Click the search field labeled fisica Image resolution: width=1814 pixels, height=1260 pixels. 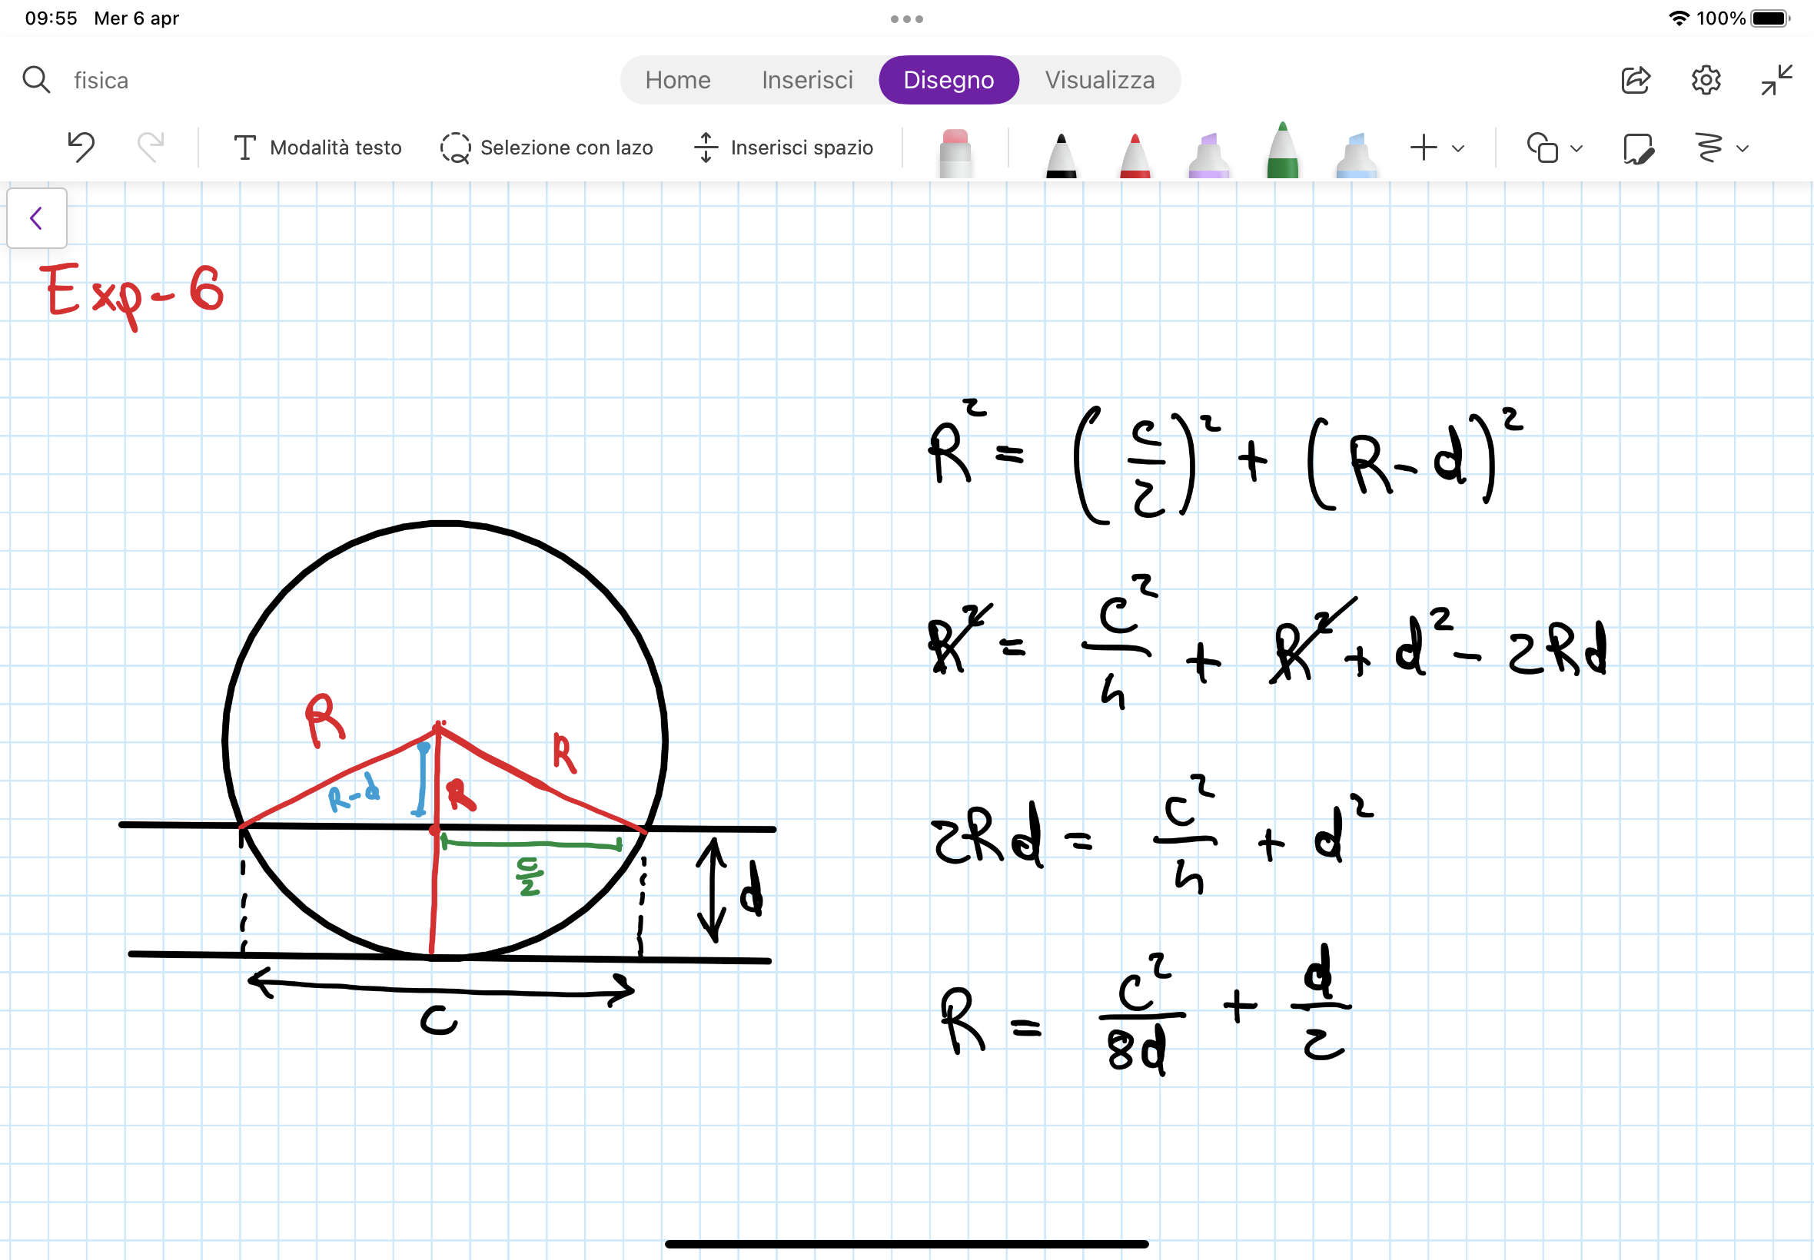[101, 80]
